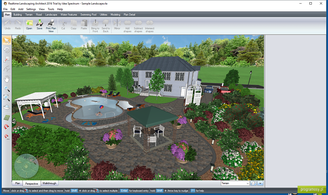
Task: Select the rotate tool in left toolbar
Action: click(7, 50)
